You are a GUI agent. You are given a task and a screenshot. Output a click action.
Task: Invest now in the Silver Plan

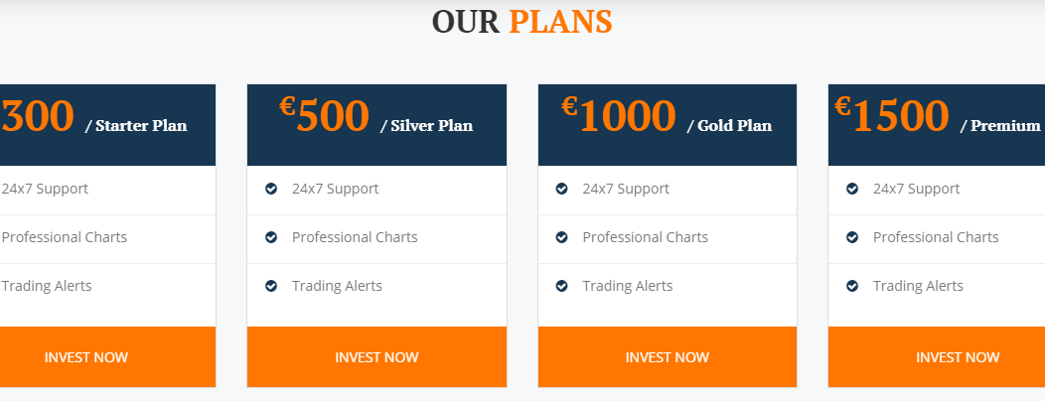click(376, 357)
